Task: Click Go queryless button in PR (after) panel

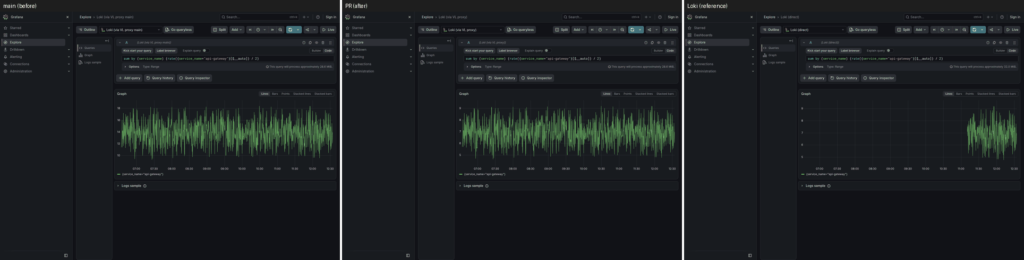Action: click(x=520, y=30)
